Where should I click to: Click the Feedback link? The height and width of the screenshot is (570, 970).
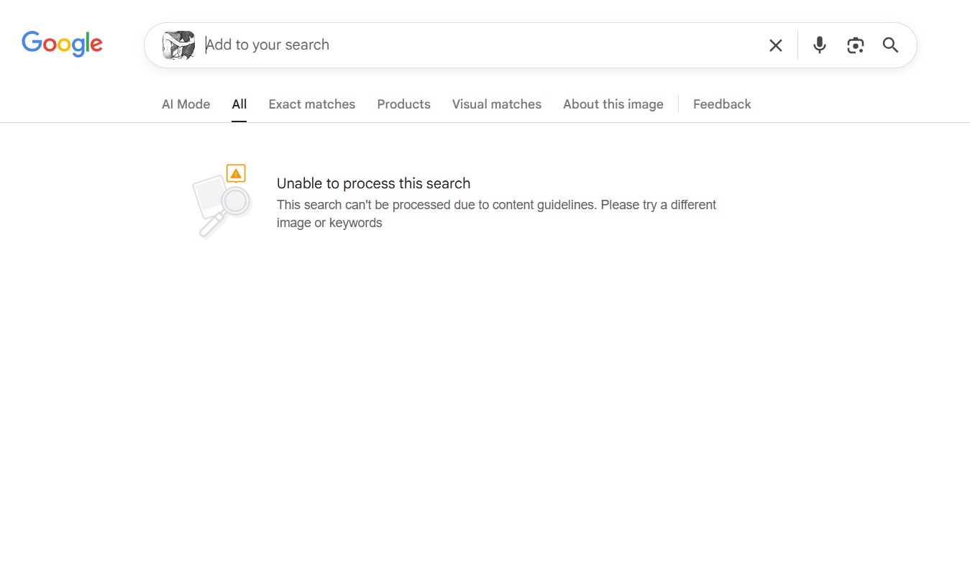722,104
